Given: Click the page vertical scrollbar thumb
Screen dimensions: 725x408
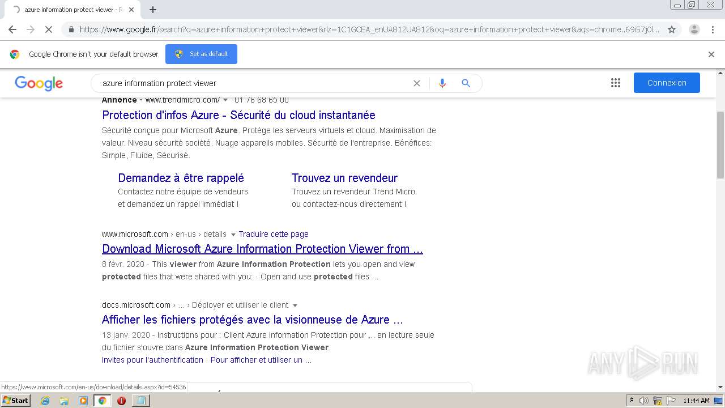Looking at the screenshot, I should 720,145.
